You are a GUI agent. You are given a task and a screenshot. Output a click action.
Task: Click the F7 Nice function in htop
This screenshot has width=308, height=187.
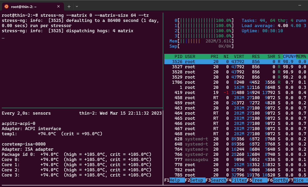coord(298,180)
